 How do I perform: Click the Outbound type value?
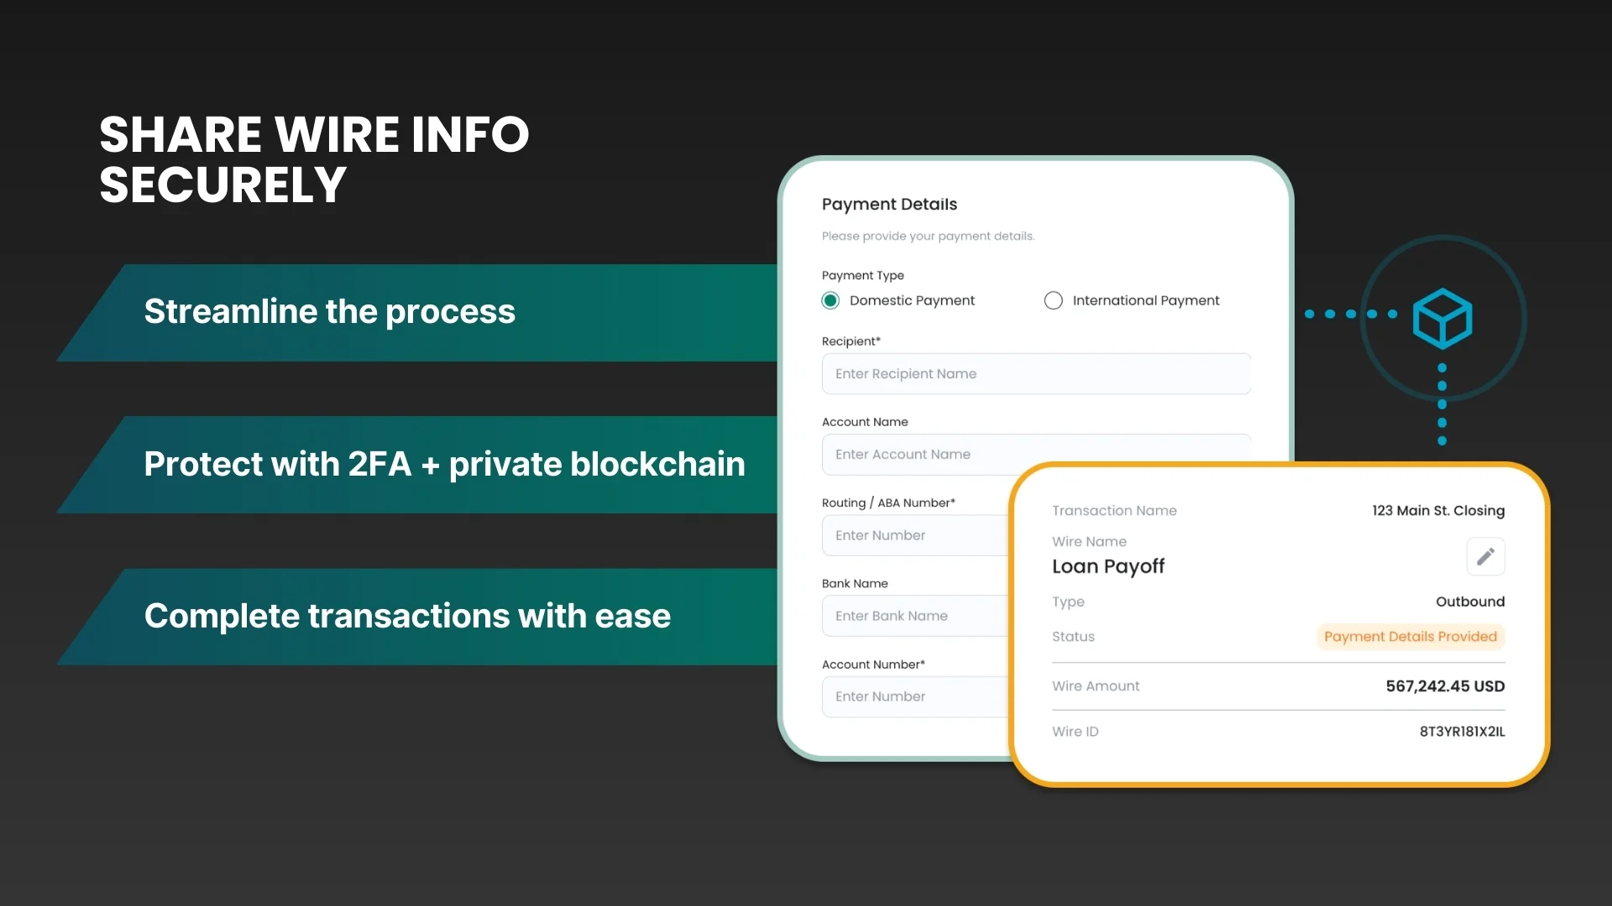pos(1469,601)
